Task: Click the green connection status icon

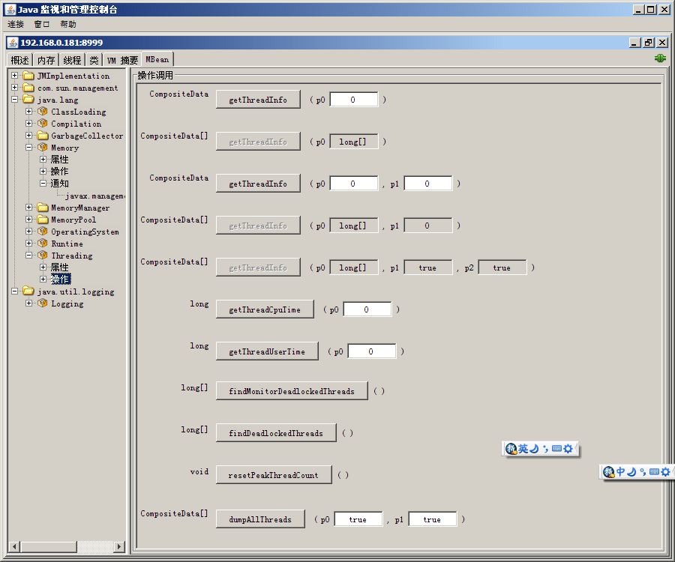Action: point(660,58)
